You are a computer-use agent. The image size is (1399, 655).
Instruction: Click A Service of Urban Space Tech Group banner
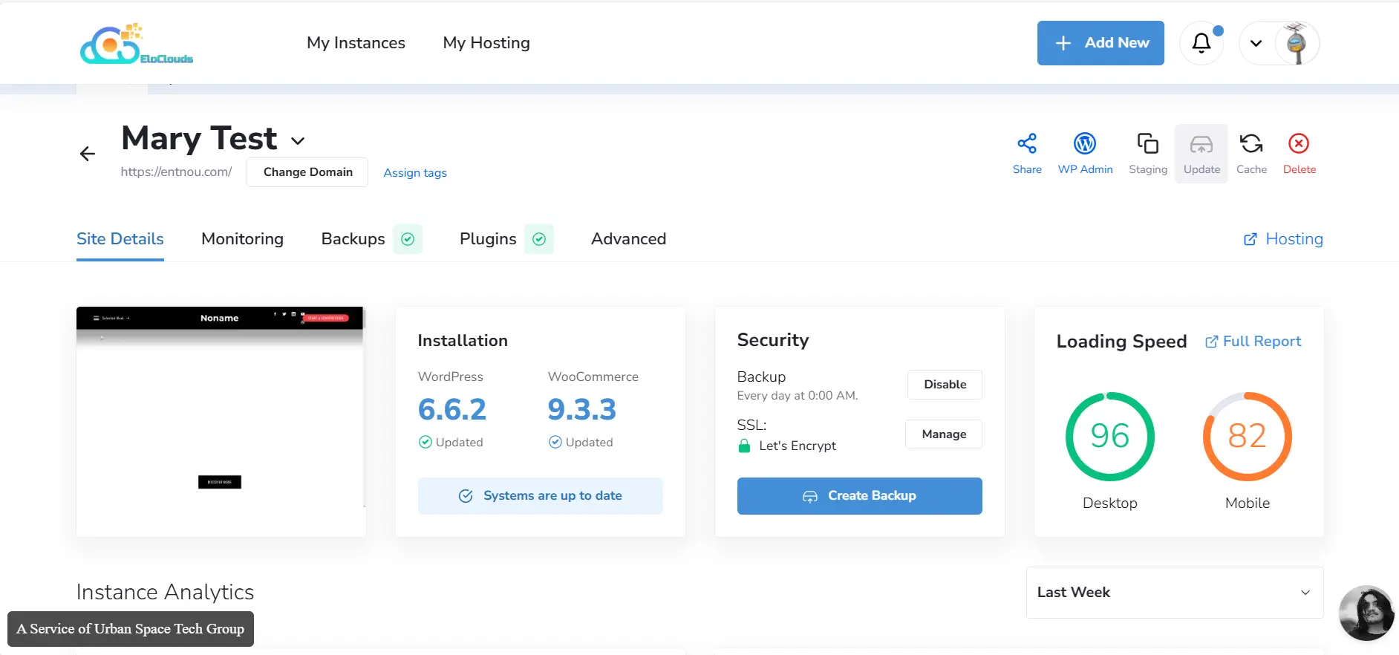[131, 629]
